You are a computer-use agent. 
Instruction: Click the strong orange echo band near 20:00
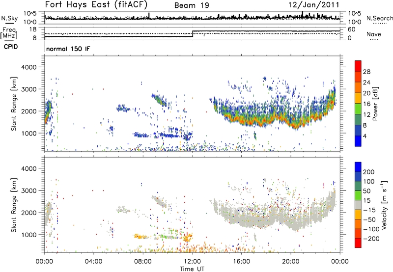[x=296, y=125]
